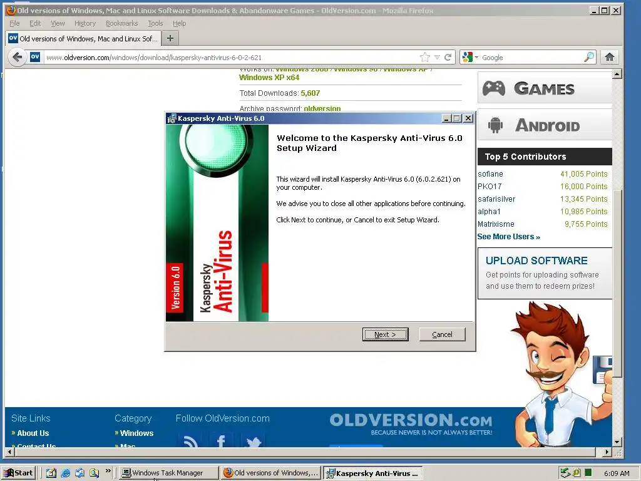641x481 pixels.
Task: Bookmark this page with the star icon
Action: [425, 57]
